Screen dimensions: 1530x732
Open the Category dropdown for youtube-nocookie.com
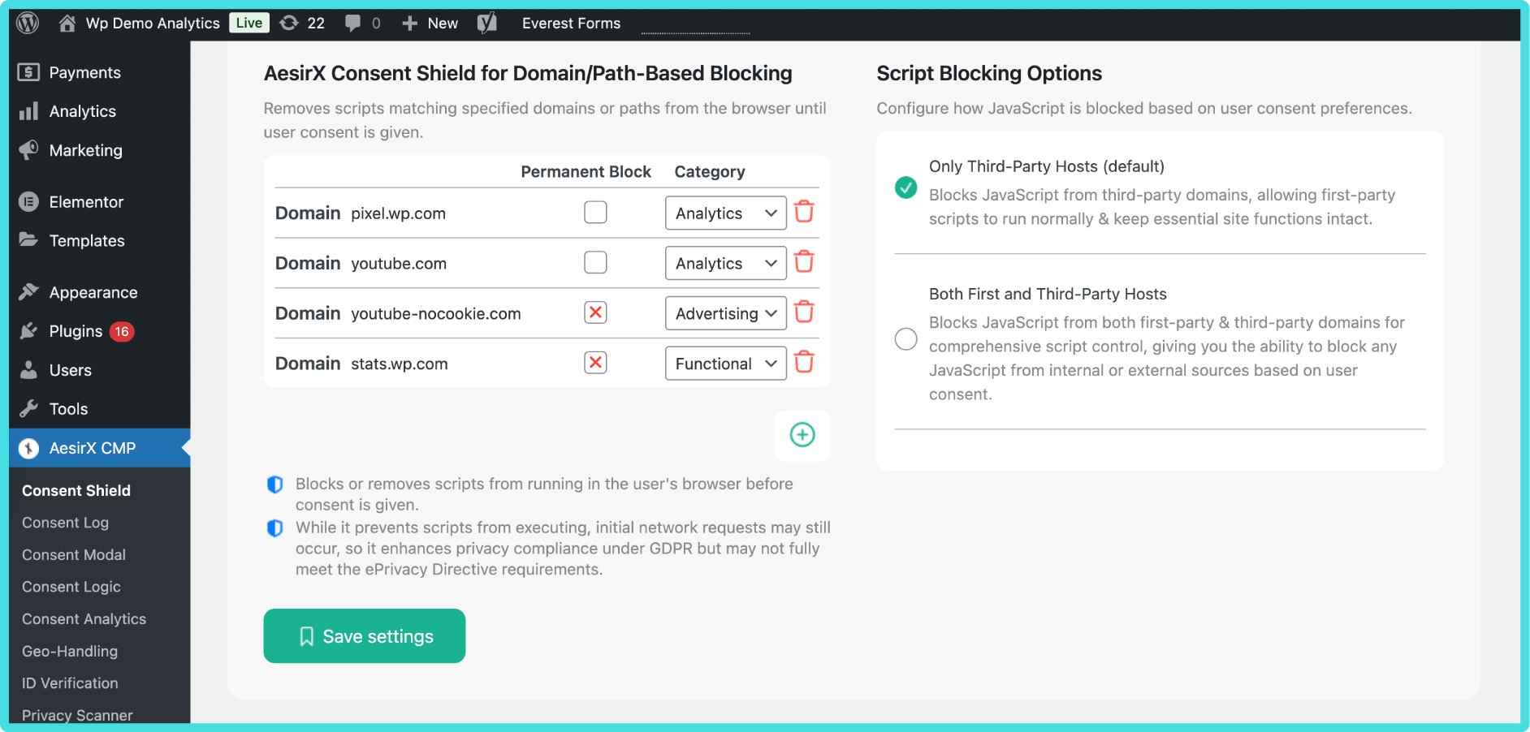pyautogui.click(x=725, y=313)
